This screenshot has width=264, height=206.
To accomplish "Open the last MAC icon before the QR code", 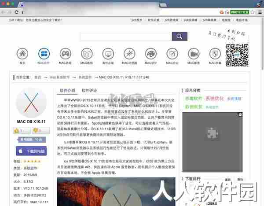I will (215, 54).
